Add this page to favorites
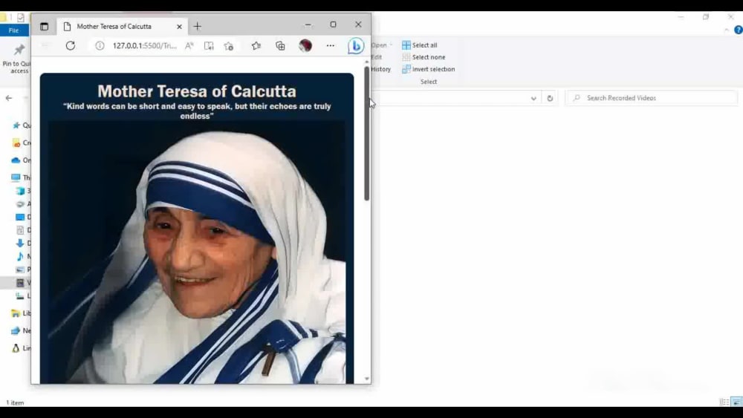 point(229,45)
